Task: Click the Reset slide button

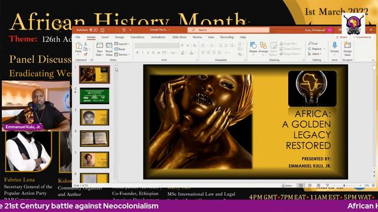Action: click(x=120, y=49)
